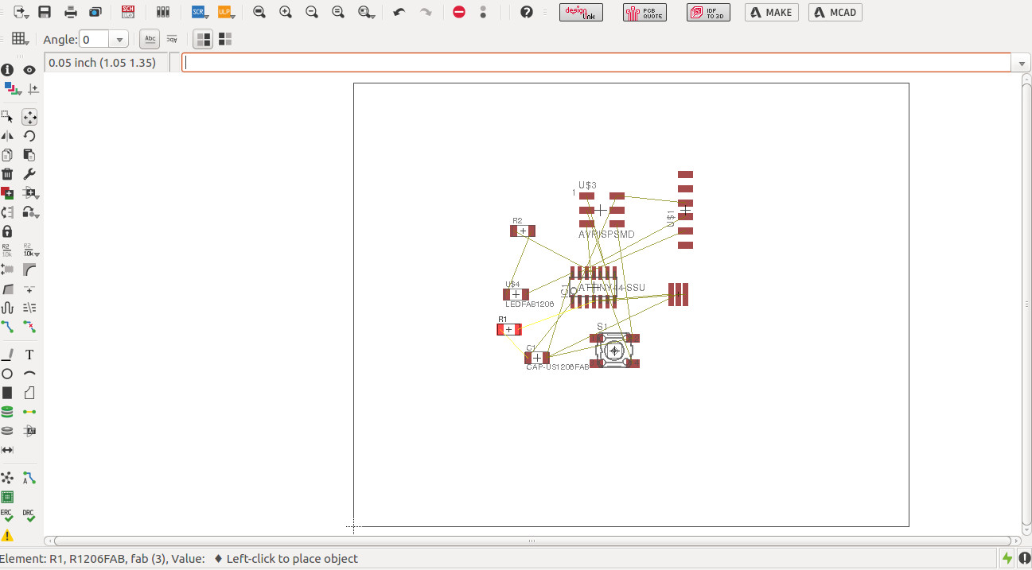Zoom out of the board
The image size is (1032, 570).
click(312, 12)
